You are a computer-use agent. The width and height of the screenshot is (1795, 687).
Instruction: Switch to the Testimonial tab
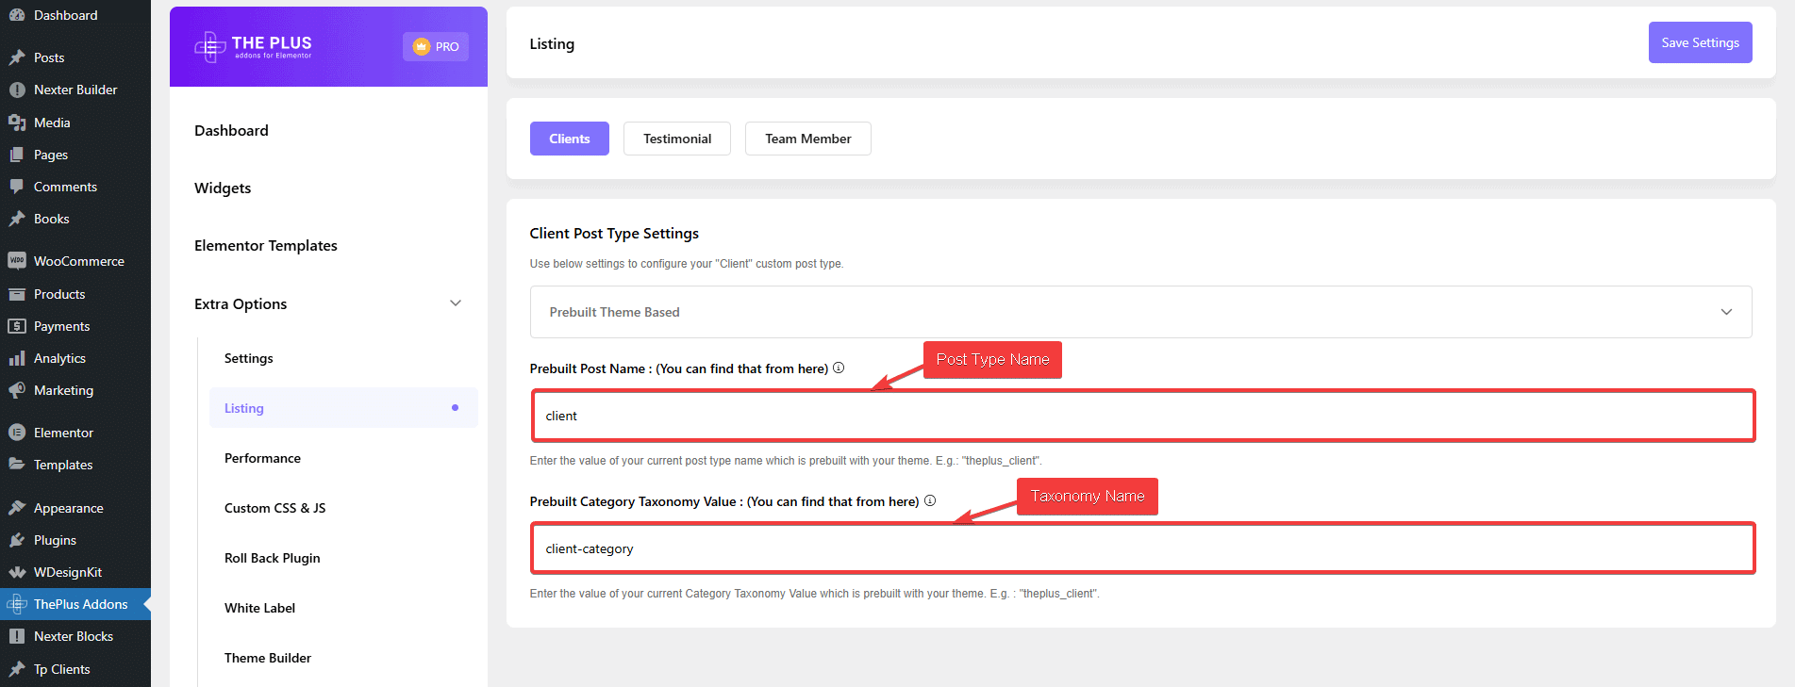pyautogui.click(x=676, y=139)
